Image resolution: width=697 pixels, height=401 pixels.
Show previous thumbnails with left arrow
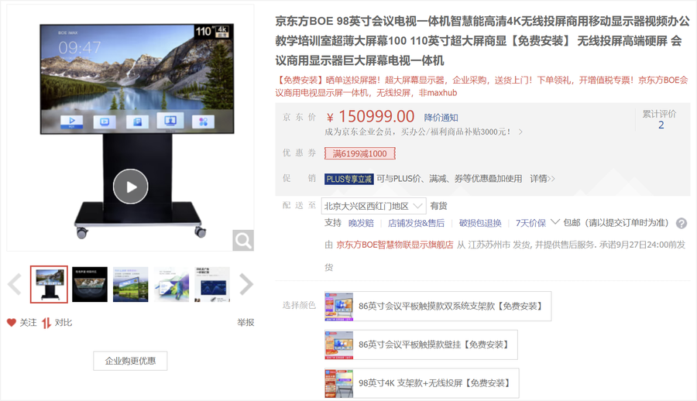[x=15, y=285]
